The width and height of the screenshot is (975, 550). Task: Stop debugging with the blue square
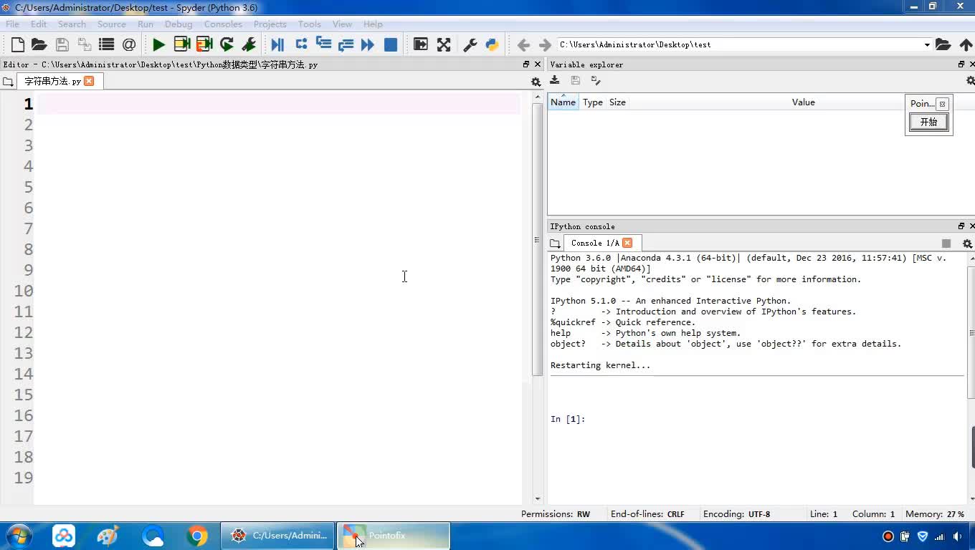click(x=391, y=44)
